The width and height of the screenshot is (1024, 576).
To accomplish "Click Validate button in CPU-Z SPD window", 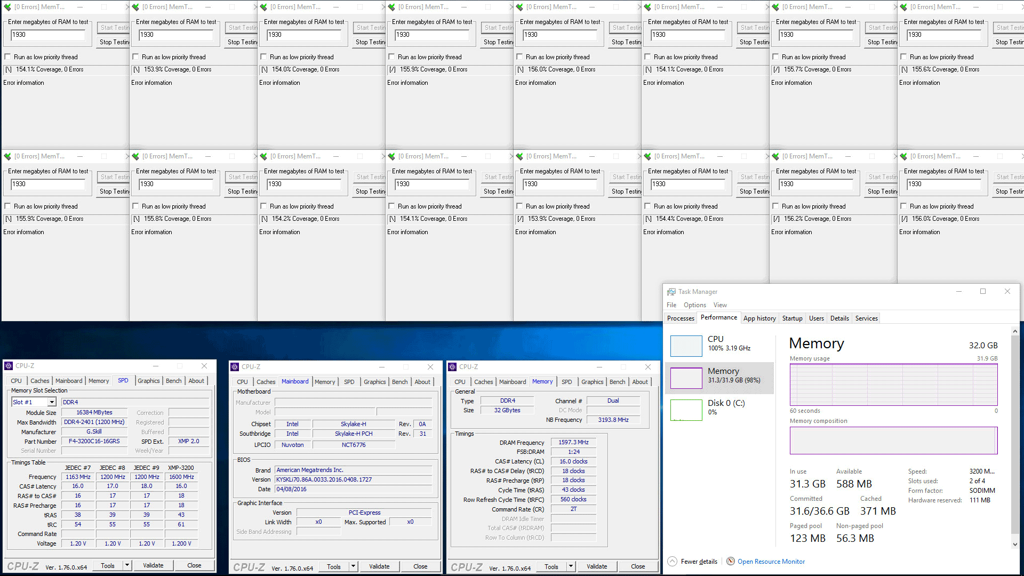I will (x=153, y=565).
